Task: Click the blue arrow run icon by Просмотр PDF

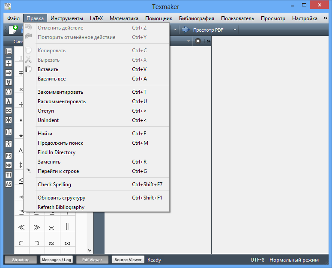Action: (x=185, y=30)
